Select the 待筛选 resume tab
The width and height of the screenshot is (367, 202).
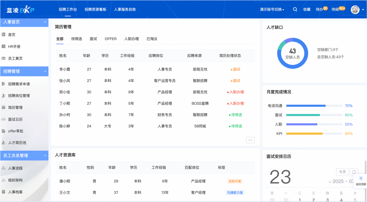pos(76,39)
